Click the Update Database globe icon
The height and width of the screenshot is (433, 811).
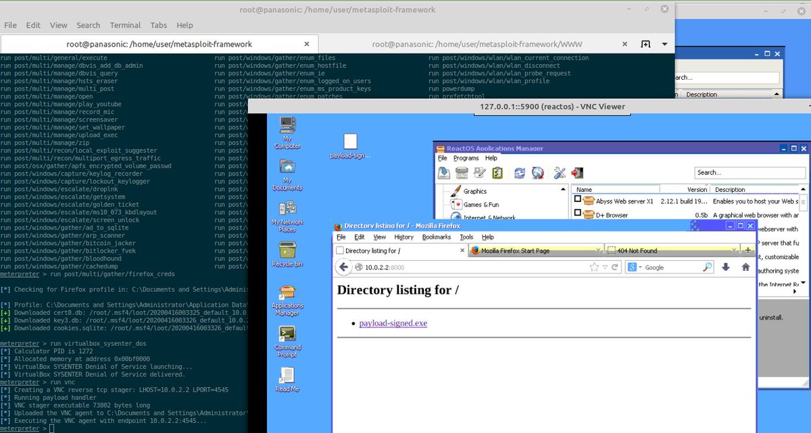point(538,173)
